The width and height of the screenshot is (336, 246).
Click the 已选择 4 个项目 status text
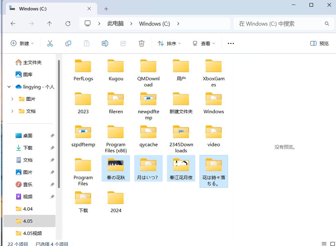(52, 244)
